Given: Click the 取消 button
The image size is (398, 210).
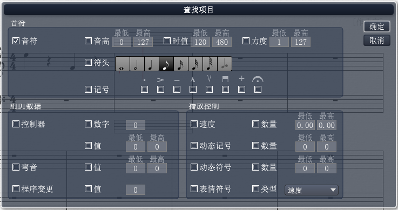Looking at the screenshot, I should 377,40.
